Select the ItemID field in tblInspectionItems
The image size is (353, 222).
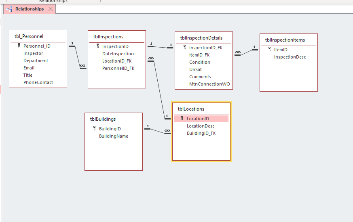281,50
